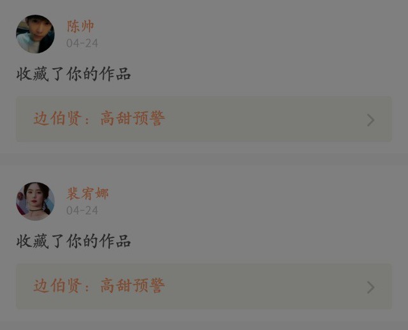Click the 边伯贤 prefix in 裴宥娜's card
Image resolution: width=408 pixels, height=330 pixels.
click(x=57, y=286)
